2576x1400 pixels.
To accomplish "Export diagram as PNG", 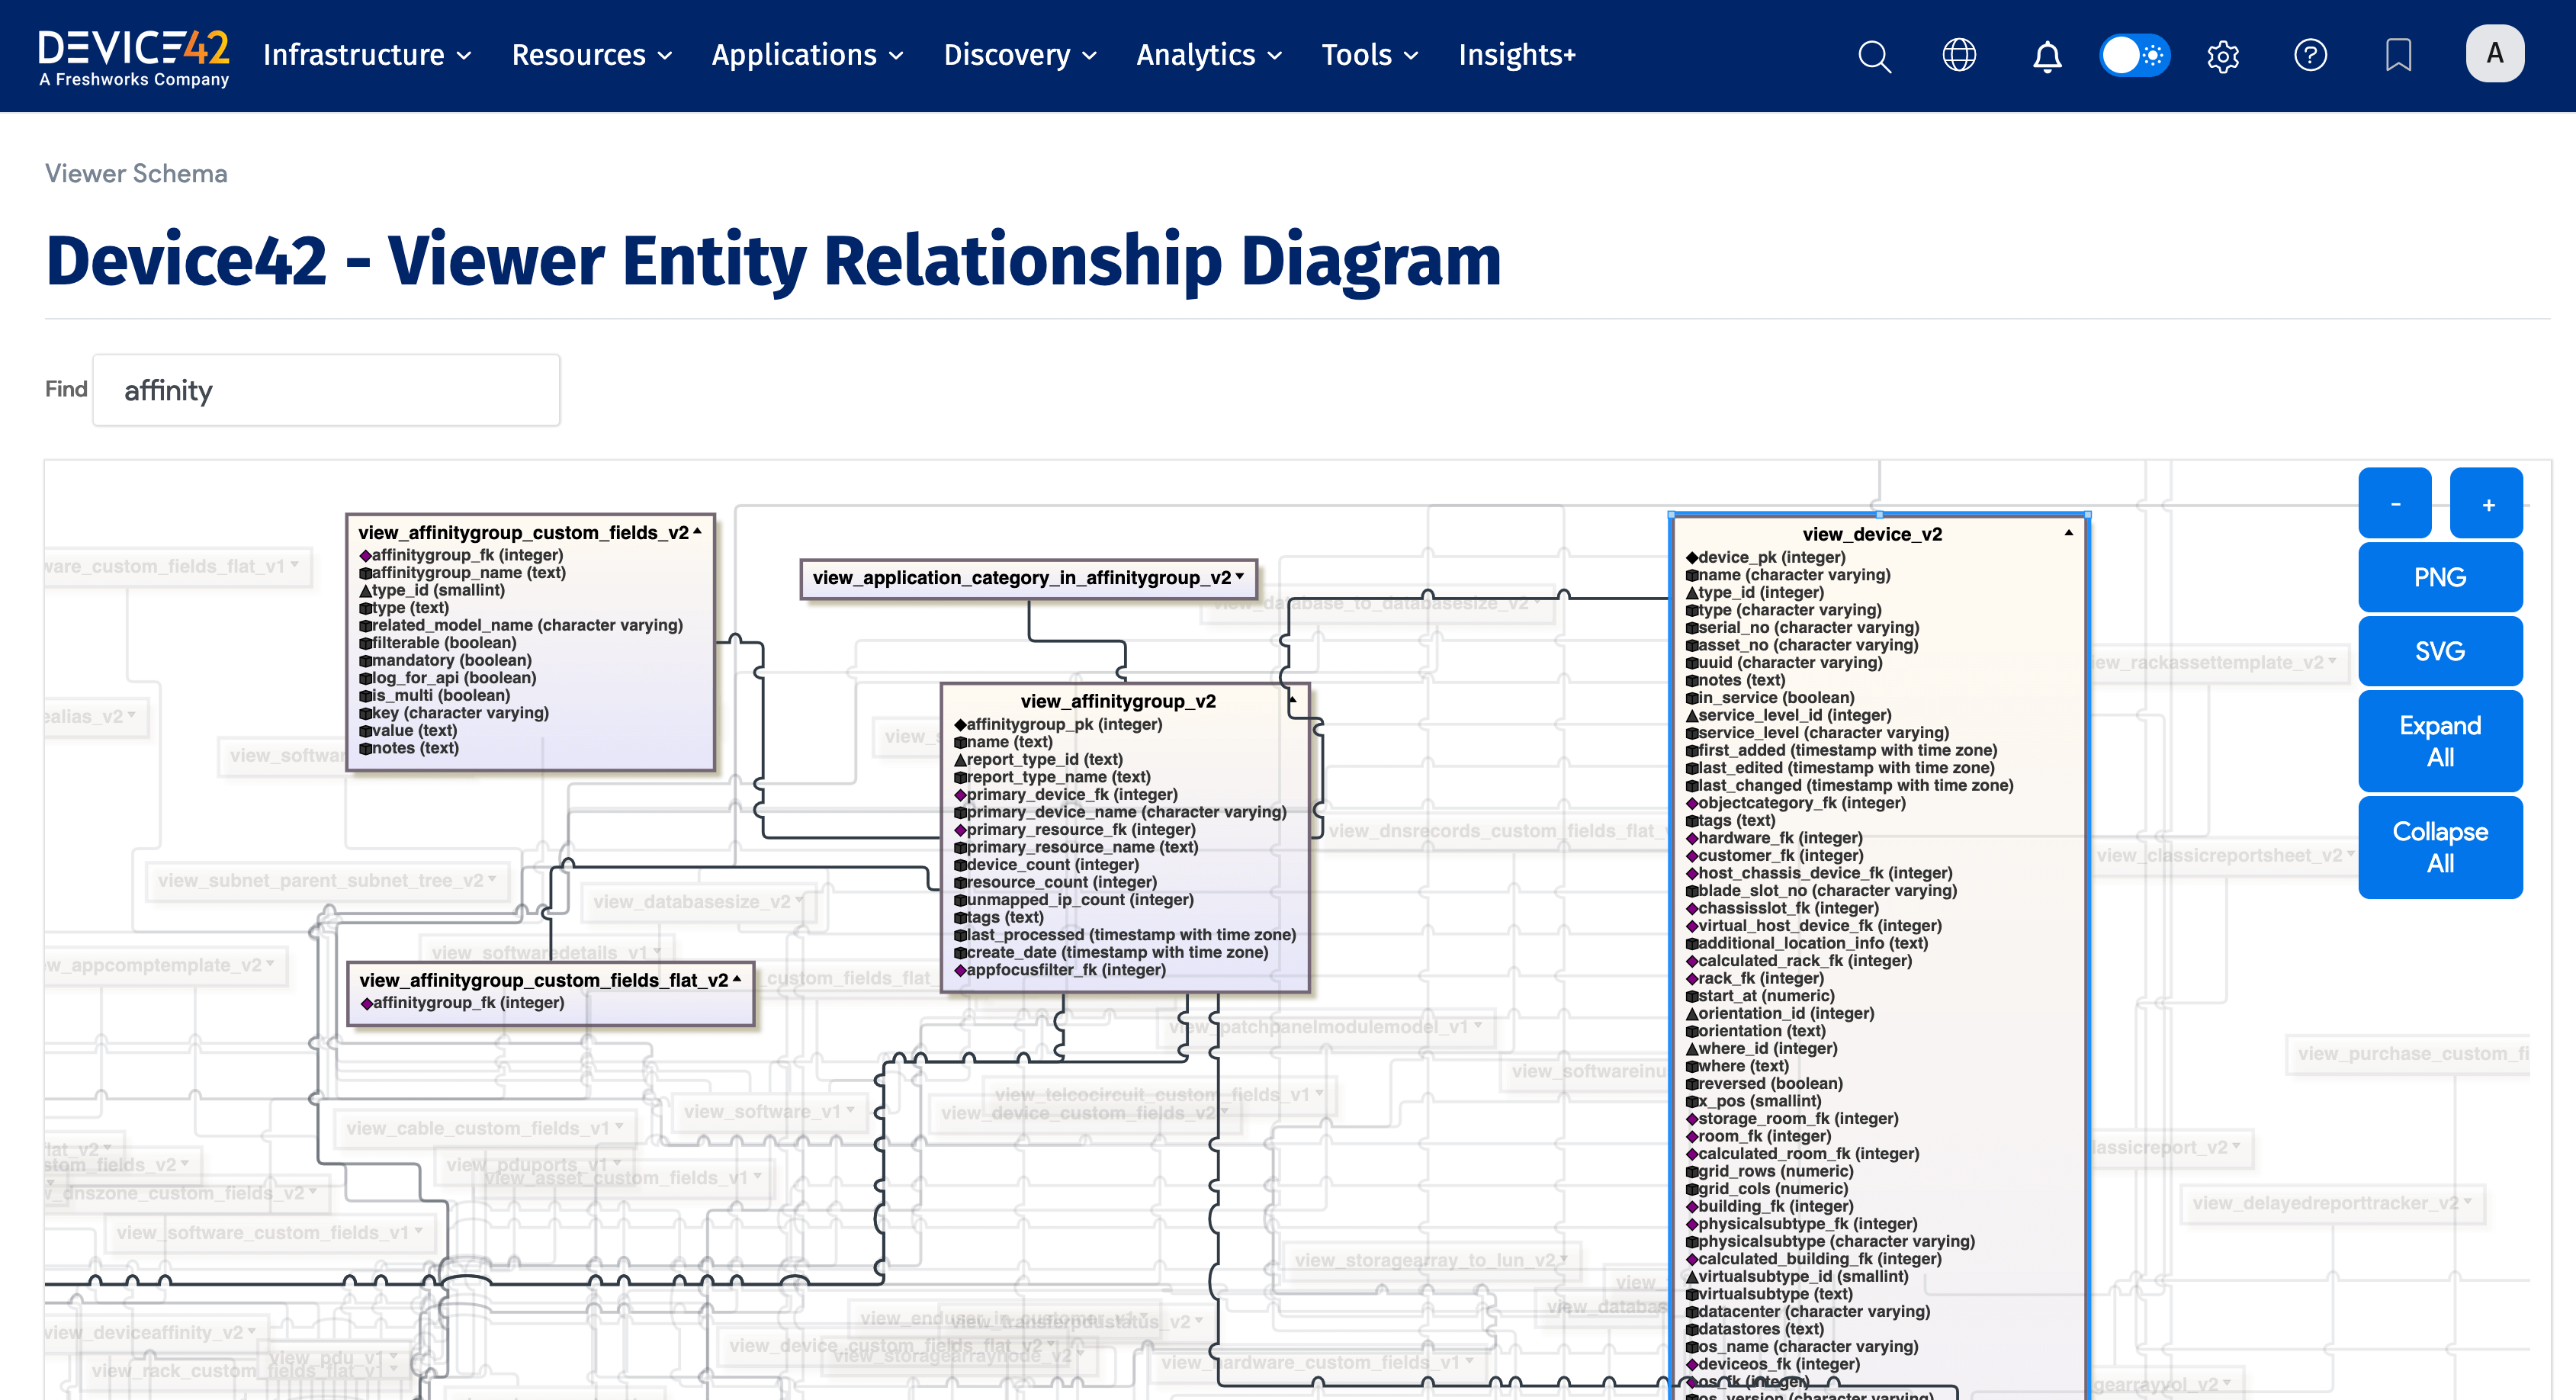I will tap(2440, 577).
